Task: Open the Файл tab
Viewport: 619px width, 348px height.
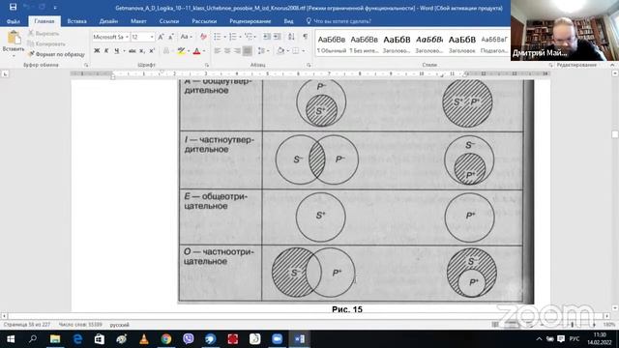Action: 13,21
